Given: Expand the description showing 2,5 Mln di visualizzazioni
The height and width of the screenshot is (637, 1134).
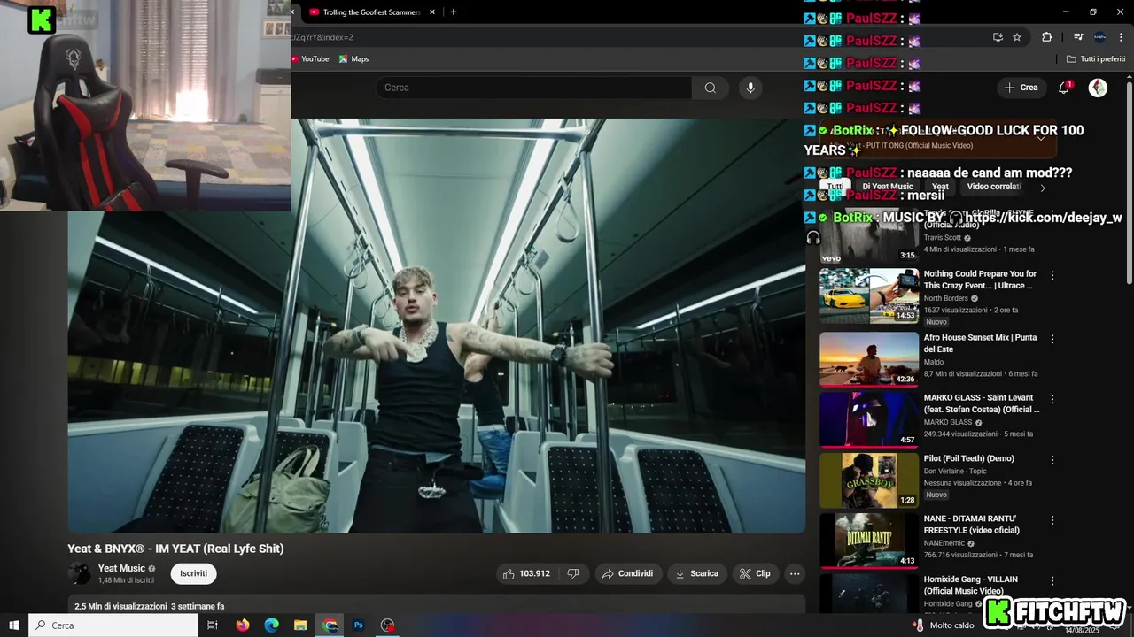Looking at the screenshot, I should click(437, 606).
